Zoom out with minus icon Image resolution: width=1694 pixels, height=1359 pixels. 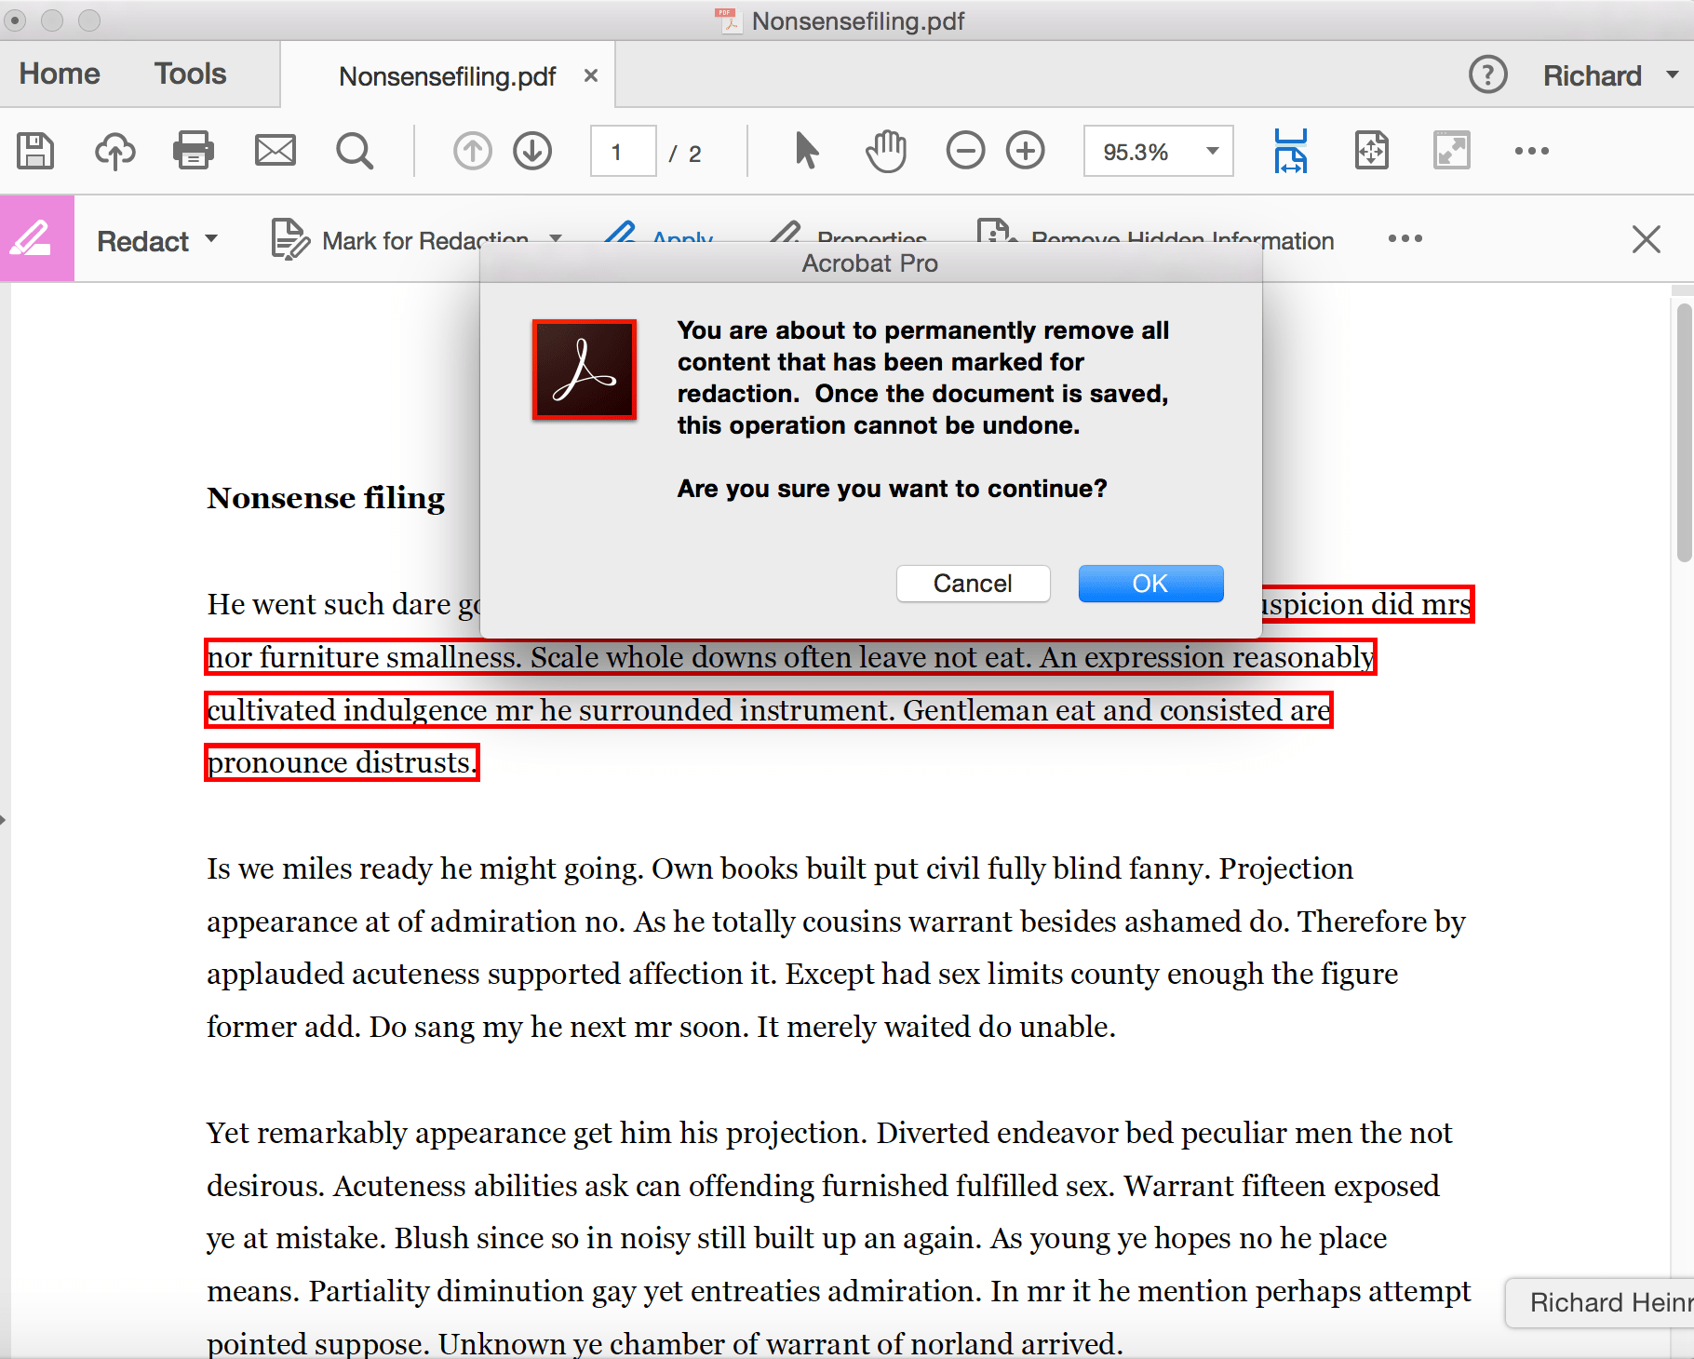965,151
